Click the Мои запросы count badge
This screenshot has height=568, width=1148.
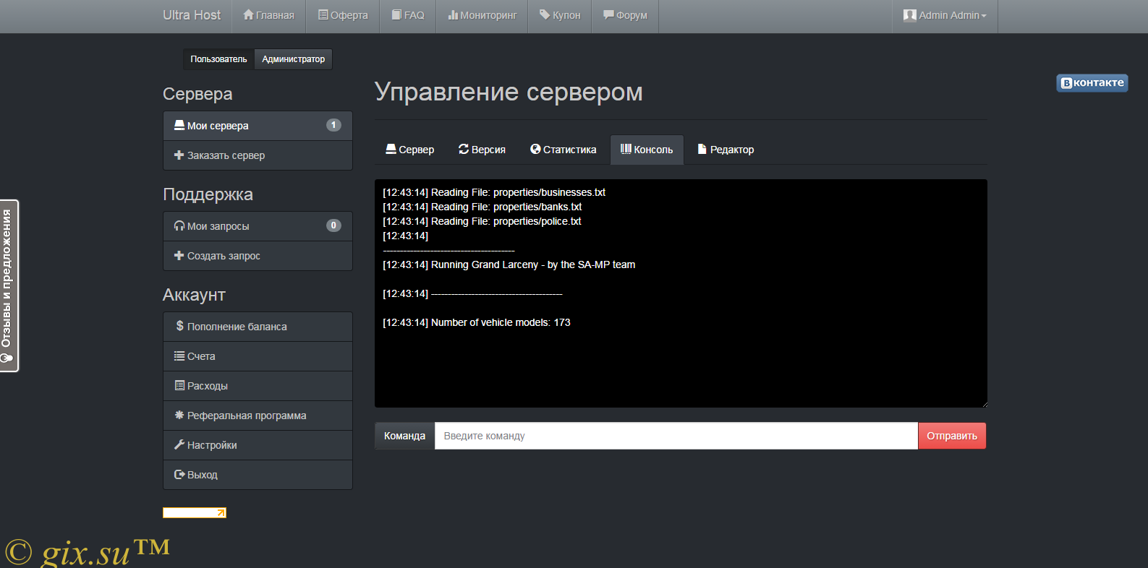click(x=333, y=225)
